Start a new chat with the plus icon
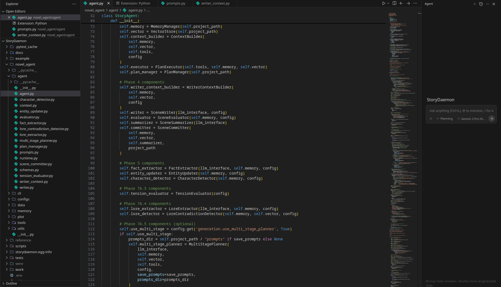 [x=474, y=4]
